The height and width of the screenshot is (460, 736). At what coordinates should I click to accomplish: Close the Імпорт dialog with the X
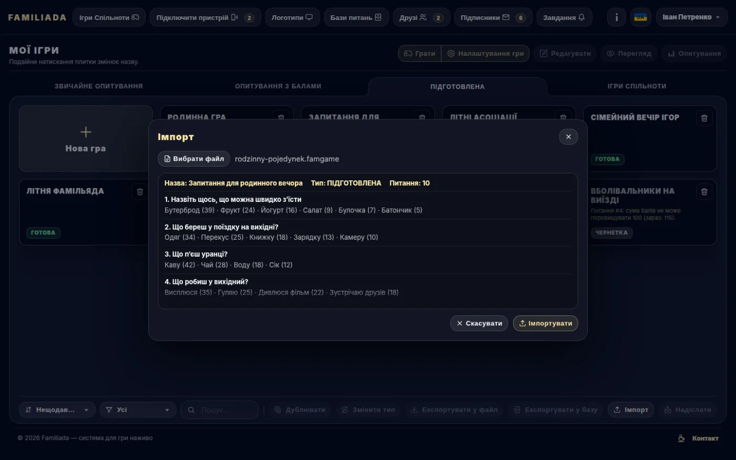(x=568, y=137)
